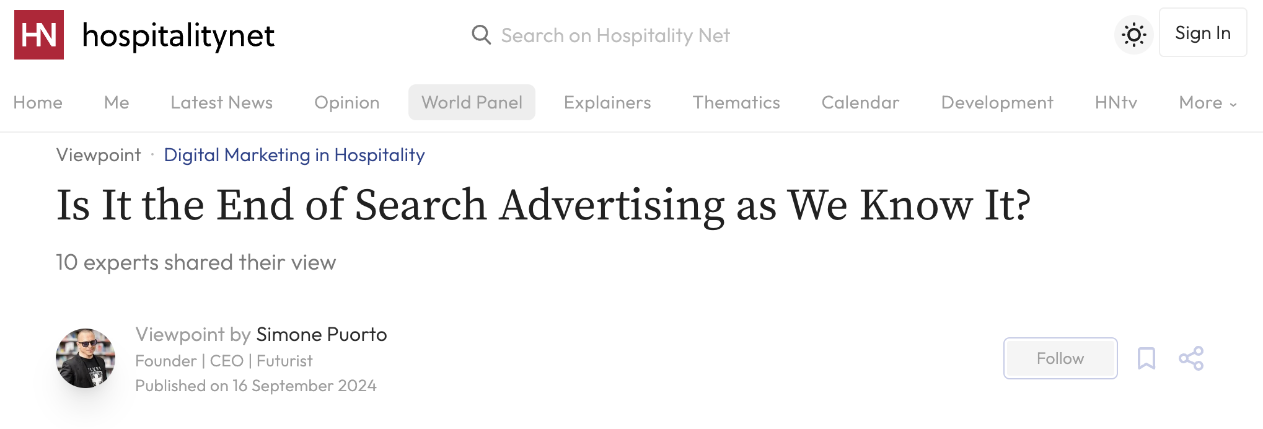Follow author Simone Puorto
1263x429 pixels.
(1060, 358)
